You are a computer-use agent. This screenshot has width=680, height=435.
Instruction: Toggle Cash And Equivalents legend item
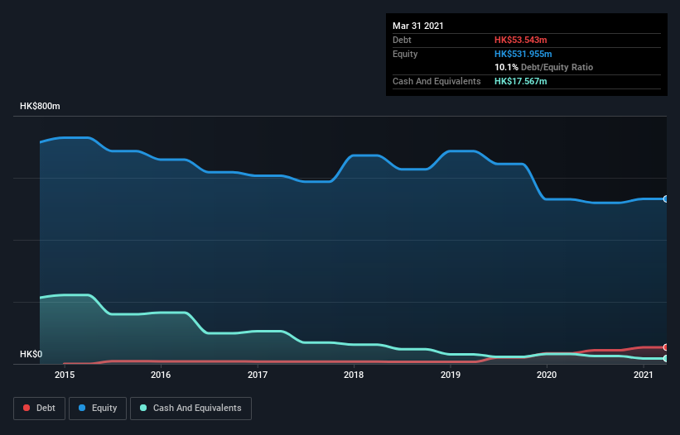(x=190, y=408)
